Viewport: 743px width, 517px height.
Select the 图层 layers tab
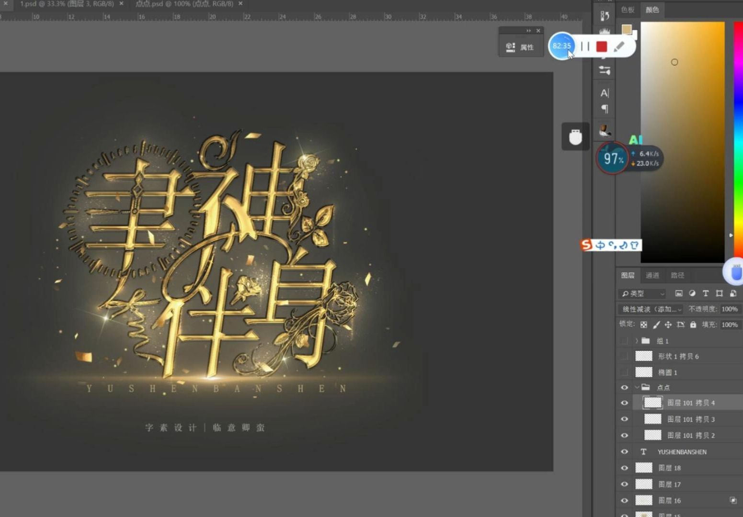point(628,275)
